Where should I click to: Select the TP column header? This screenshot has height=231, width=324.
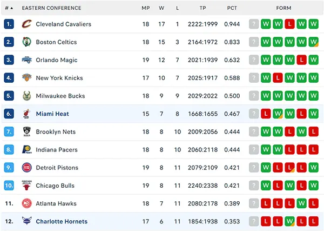coord(202,8)
